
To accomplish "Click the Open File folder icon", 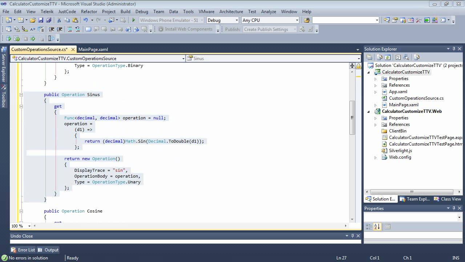I will [x=33, y=20].
